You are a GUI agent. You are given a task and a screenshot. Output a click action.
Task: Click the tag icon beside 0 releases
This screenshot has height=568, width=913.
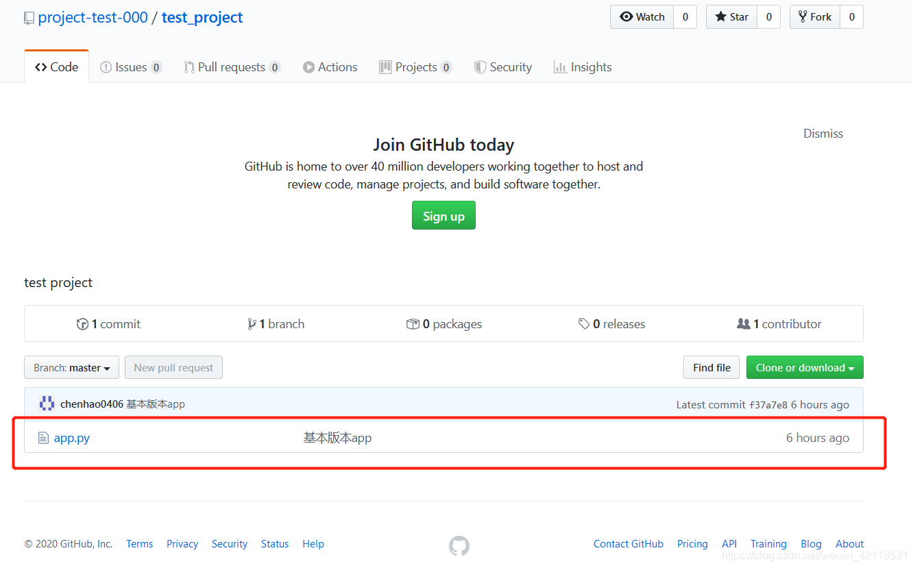coord(584,324)
